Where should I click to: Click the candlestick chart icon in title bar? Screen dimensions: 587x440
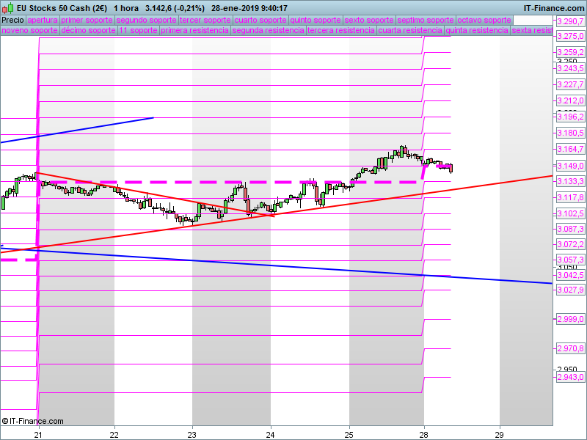[x=8, y=8]
